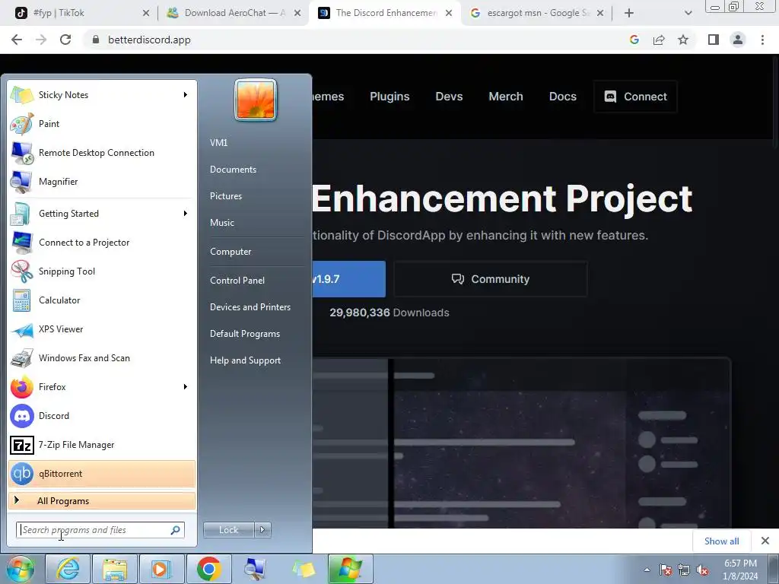Open a new Chrome tab
779x584 pixels.
tap(629, 13)
